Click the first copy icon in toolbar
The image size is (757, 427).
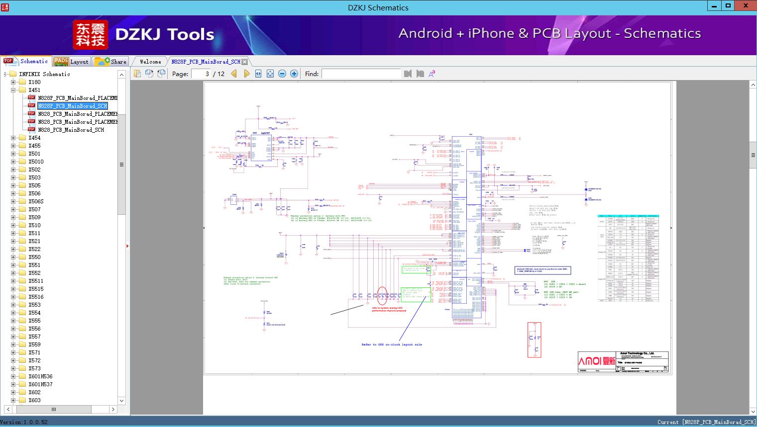click(137, 74)
